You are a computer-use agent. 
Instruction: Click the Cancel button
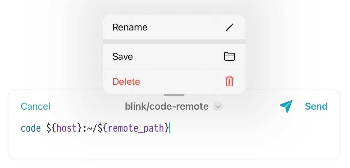pos(36,106)
